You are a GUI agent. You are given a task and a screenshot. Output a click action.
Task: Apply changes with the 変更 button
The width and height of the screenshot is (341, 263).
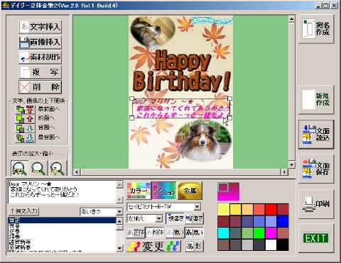[153, 246]
